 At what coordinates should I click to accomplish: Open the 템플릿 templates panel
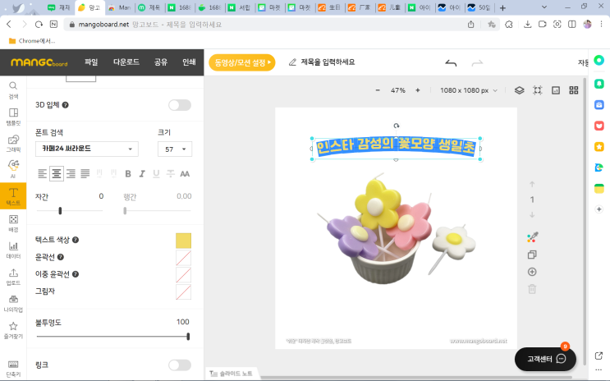point(13,117)
